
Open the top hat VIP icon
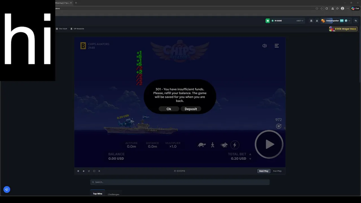tap(311, 21)
